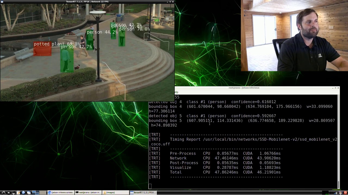The image size is (348, 195).
Task: Switch to the first workspace in the pager
Action: [x=36, y=193]
